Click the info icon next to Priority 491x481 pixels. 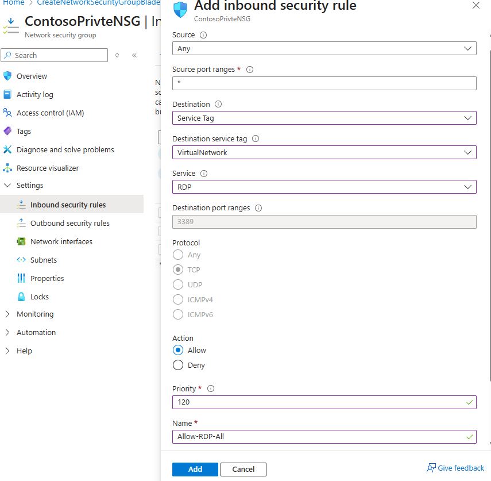pyautogui.click(x=211, y=389)
